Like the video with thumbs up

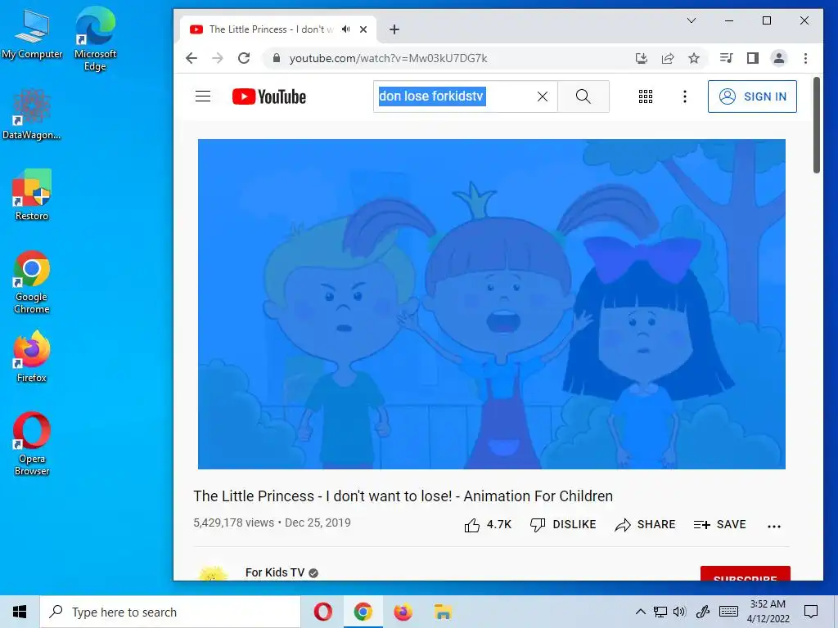(x=488, y=525)
